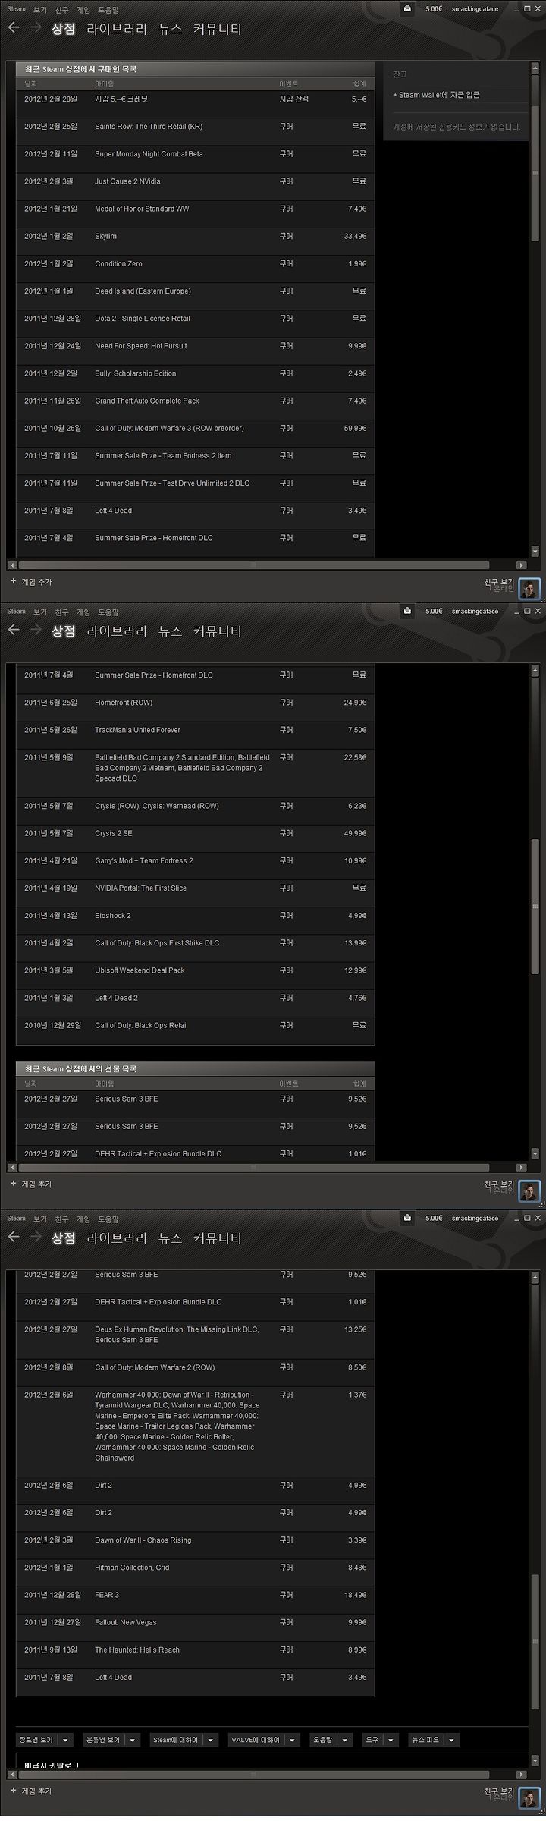Go back using arrow in second Steam window
The image size is (546, 1821).
tap(13, 630)
